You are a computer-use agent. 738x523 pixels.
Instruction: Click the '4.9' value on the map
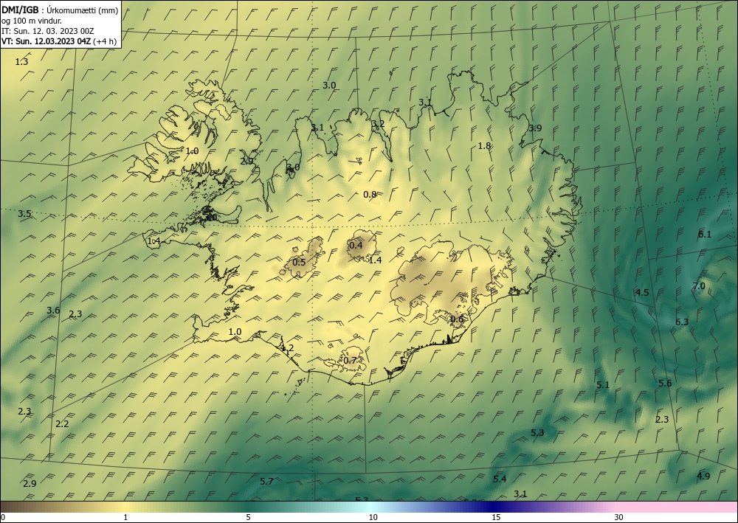click(703, 476)
